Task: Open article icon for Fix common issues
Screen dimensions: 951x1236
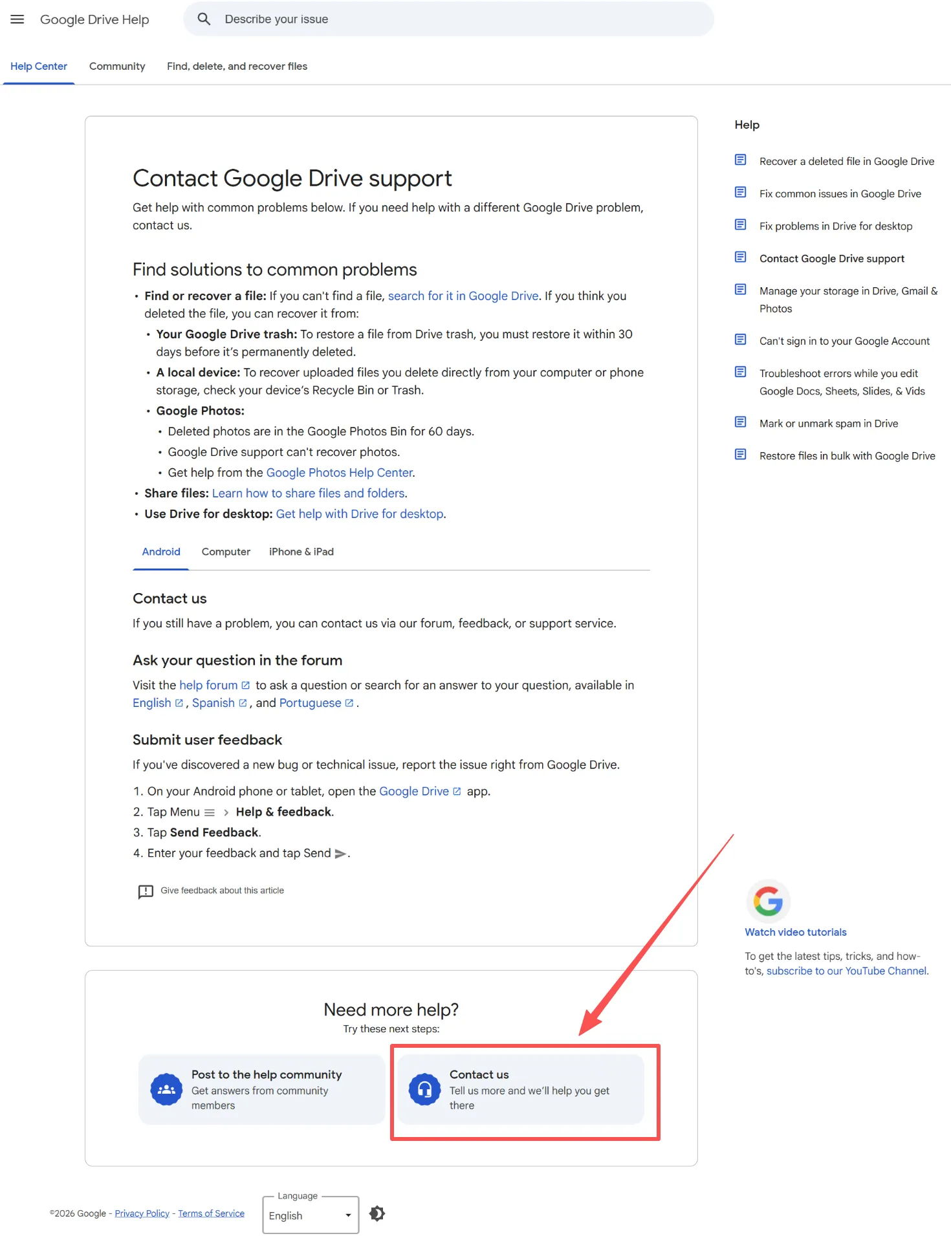Action: 741,193
